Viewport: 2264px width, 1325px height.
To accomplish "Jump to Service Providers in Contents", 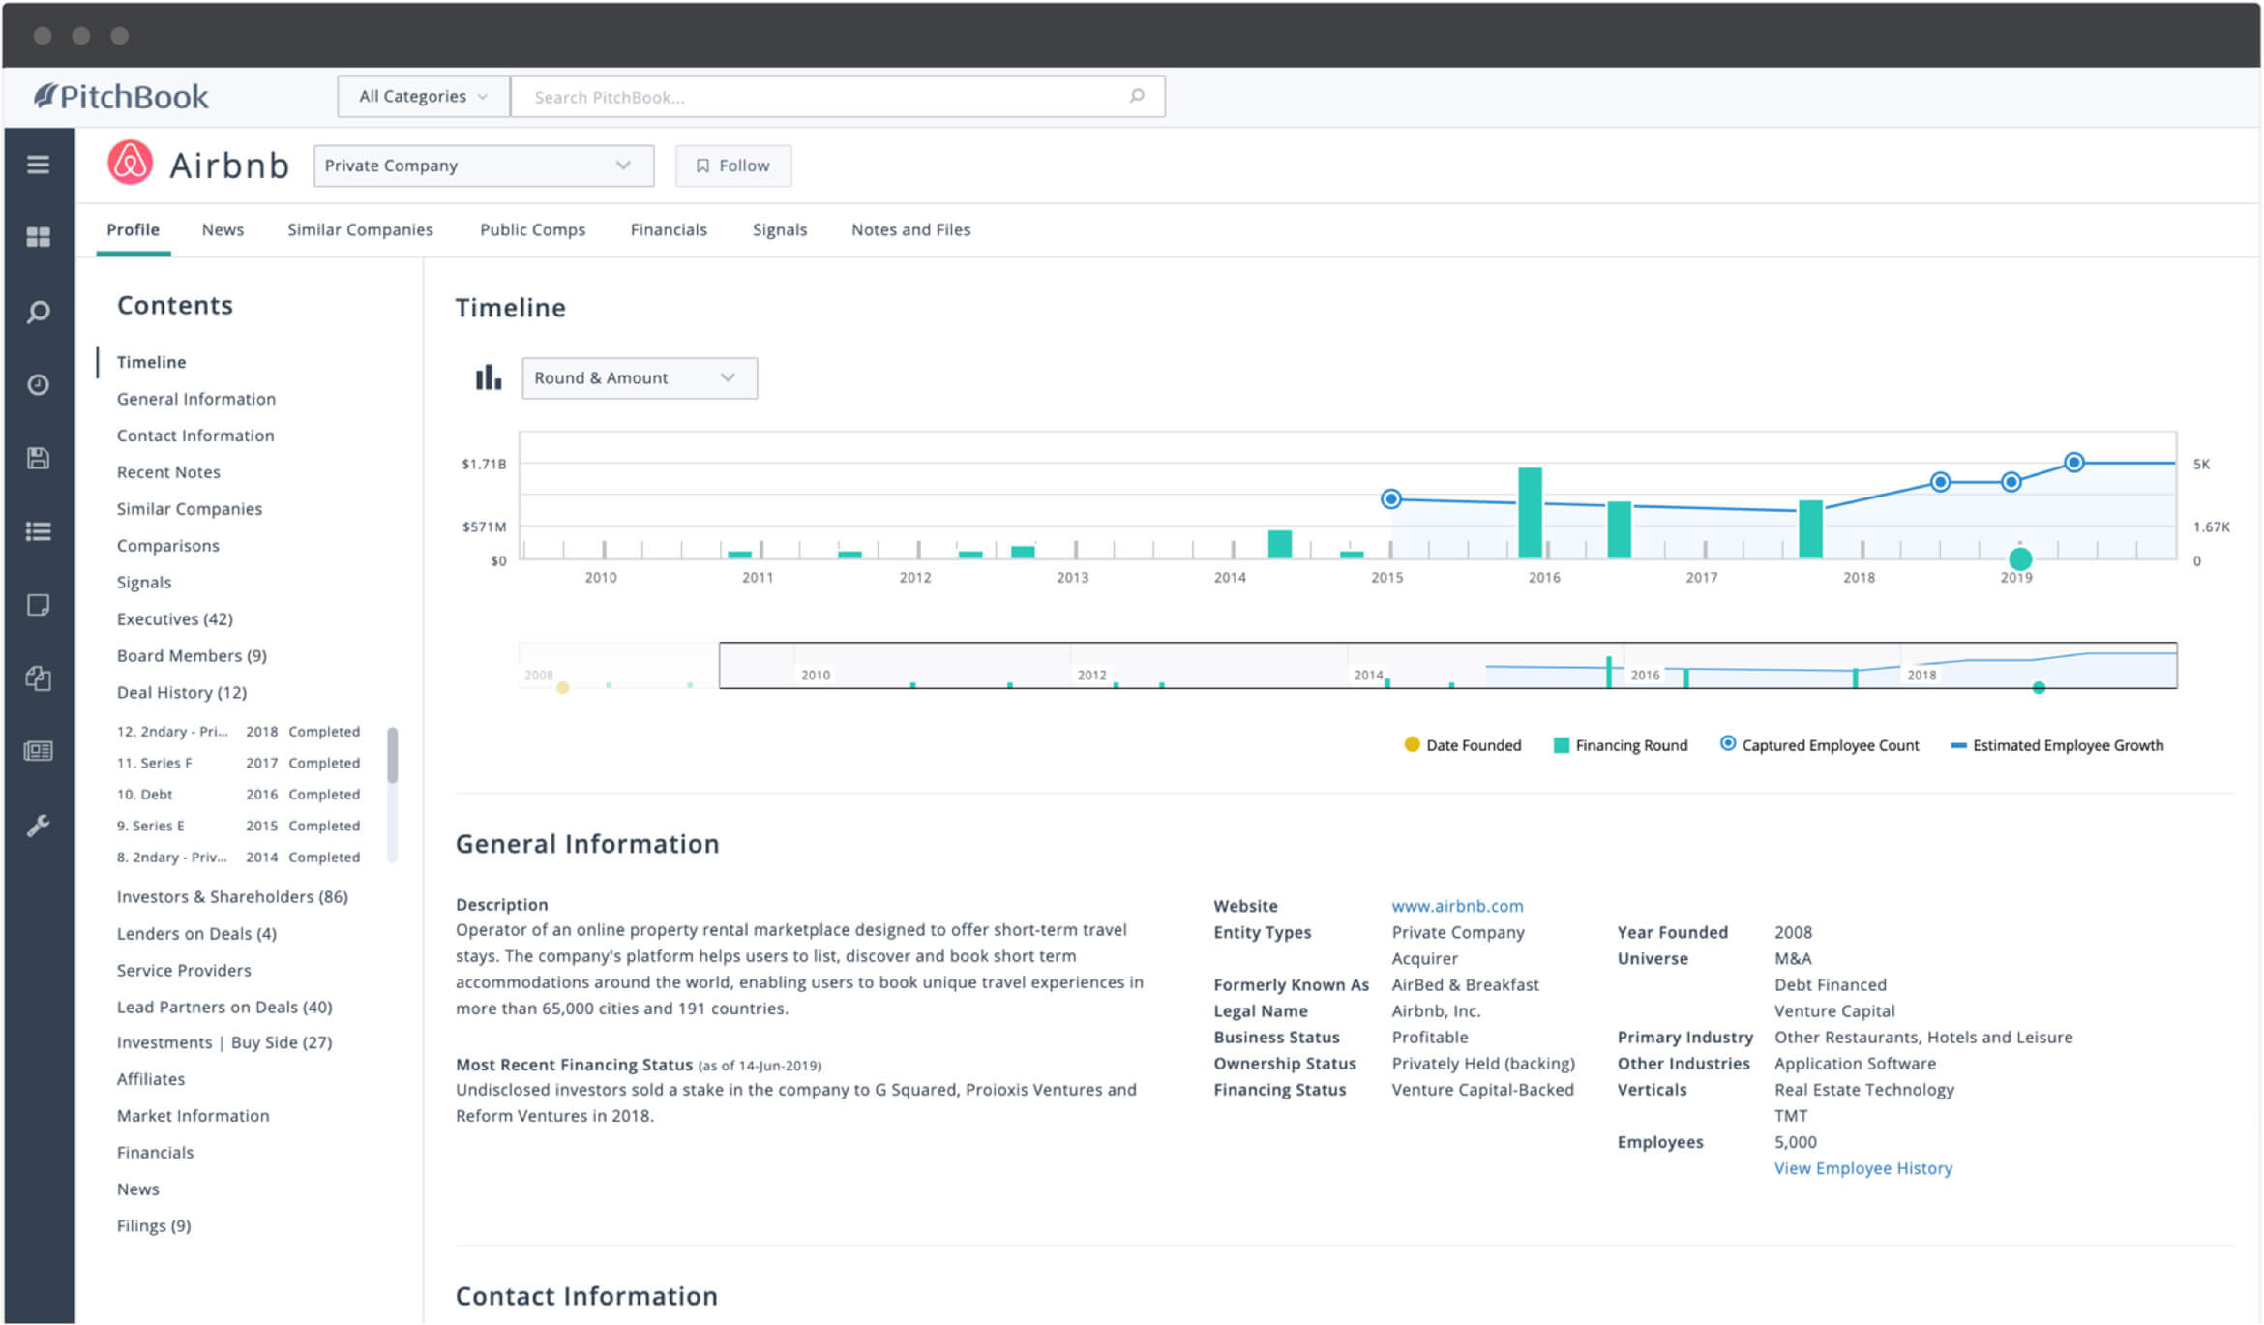I will point(184,971).
